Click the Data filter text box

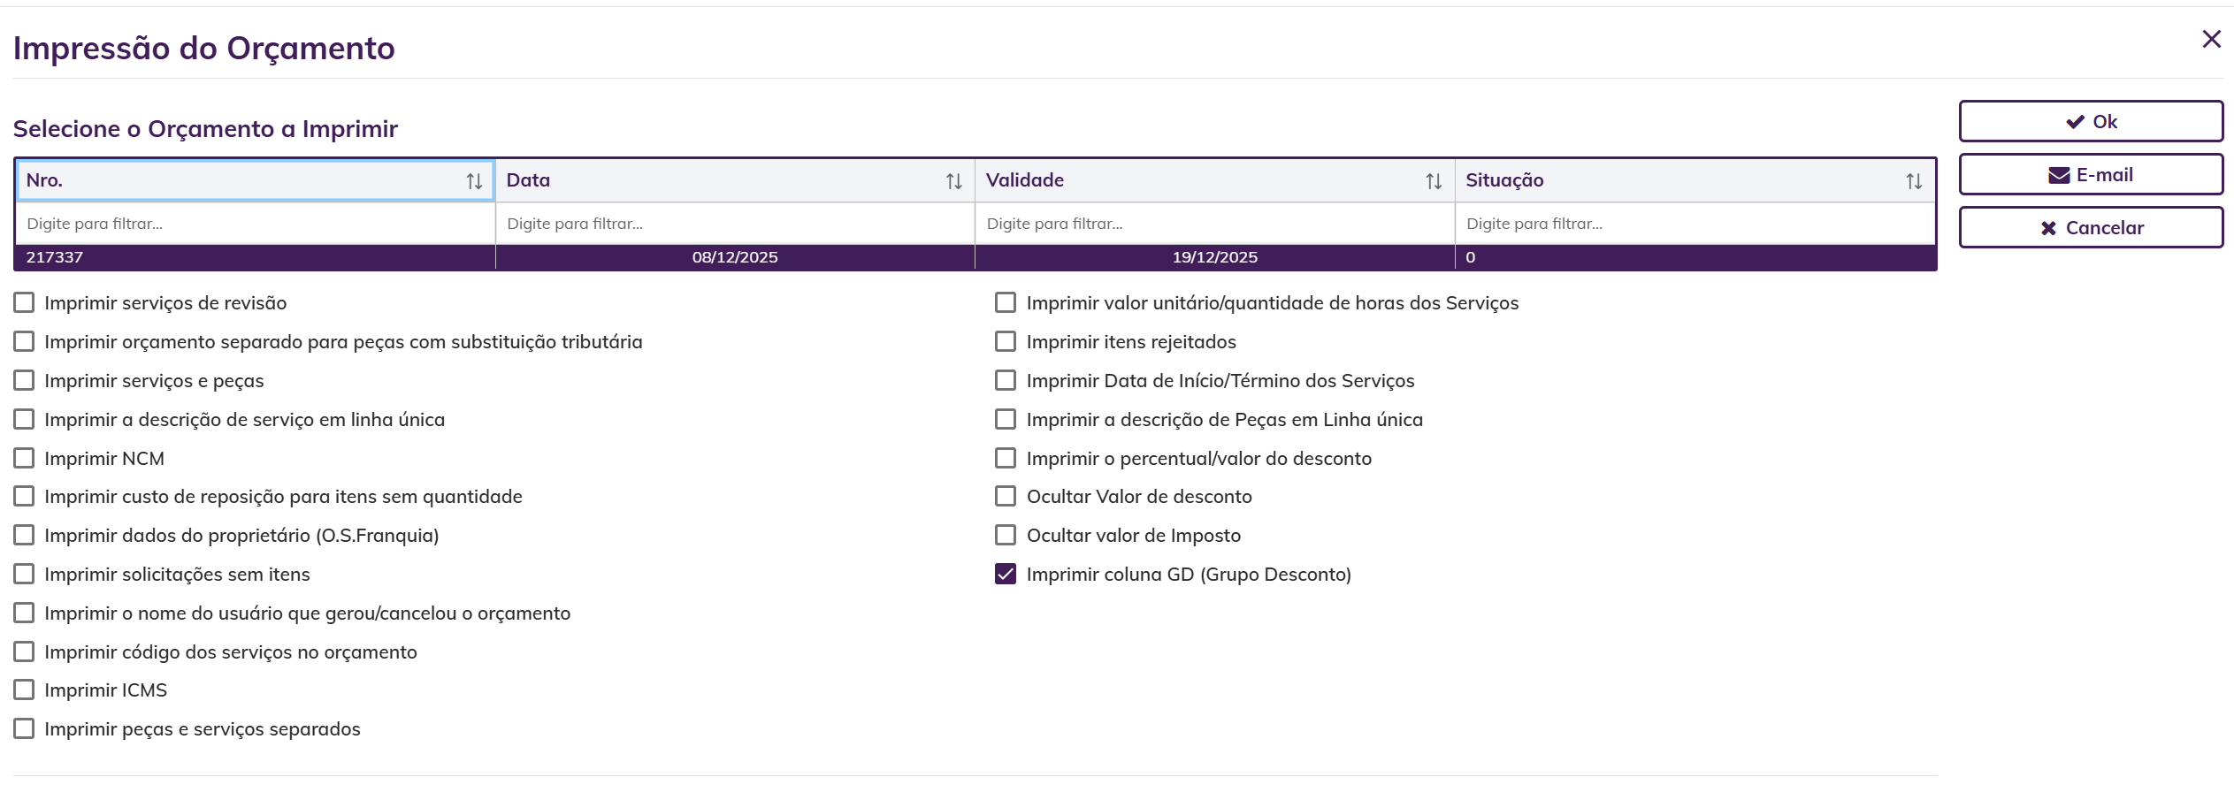735,225
